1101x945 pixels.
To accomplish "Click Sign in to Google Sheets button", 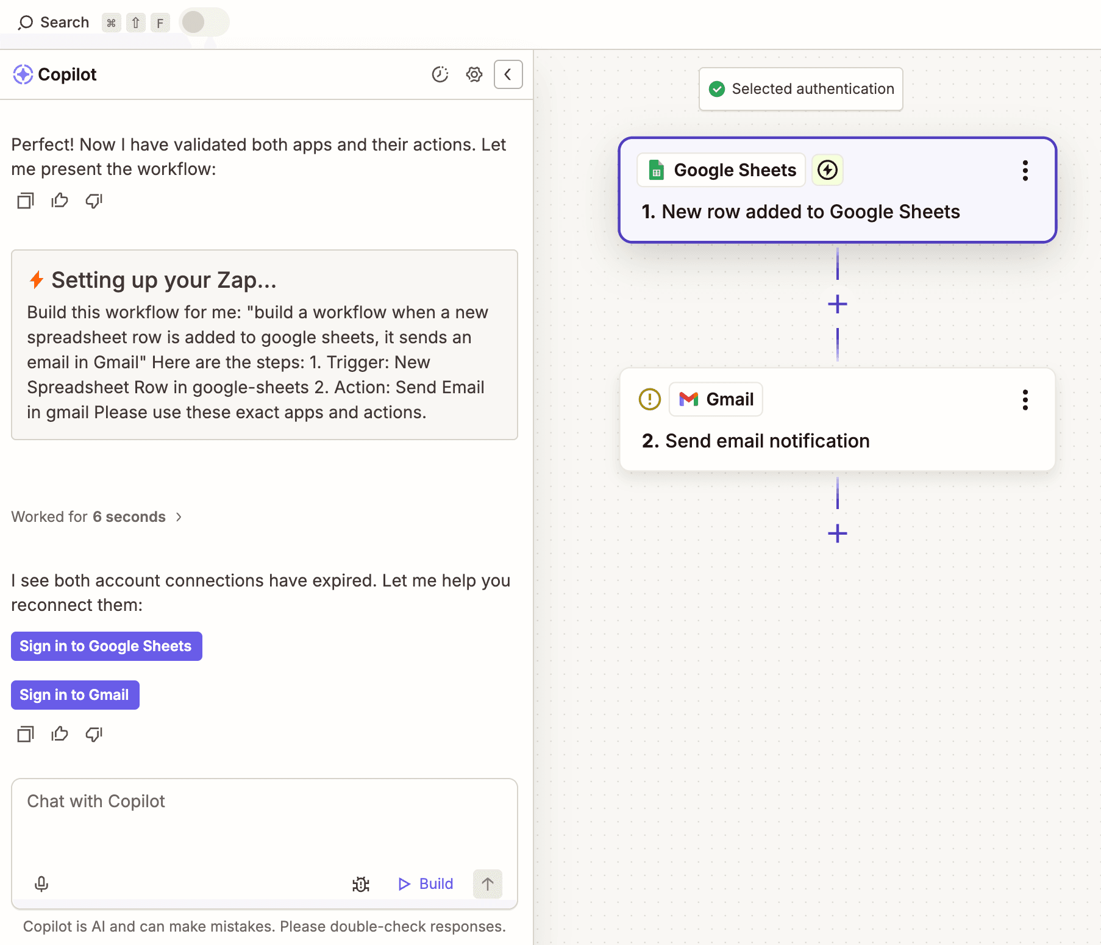I will click(x=107, y=646).
